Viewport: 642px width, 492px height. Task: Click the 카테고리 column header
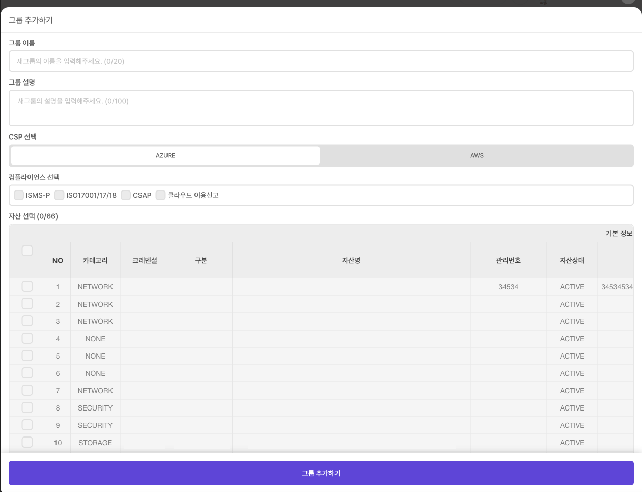95,260
